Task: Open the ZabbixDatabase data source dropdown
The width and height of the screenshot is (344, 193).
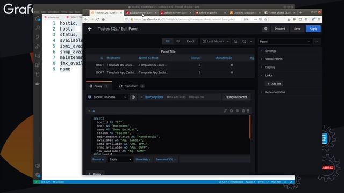Action: pos(107,97)
